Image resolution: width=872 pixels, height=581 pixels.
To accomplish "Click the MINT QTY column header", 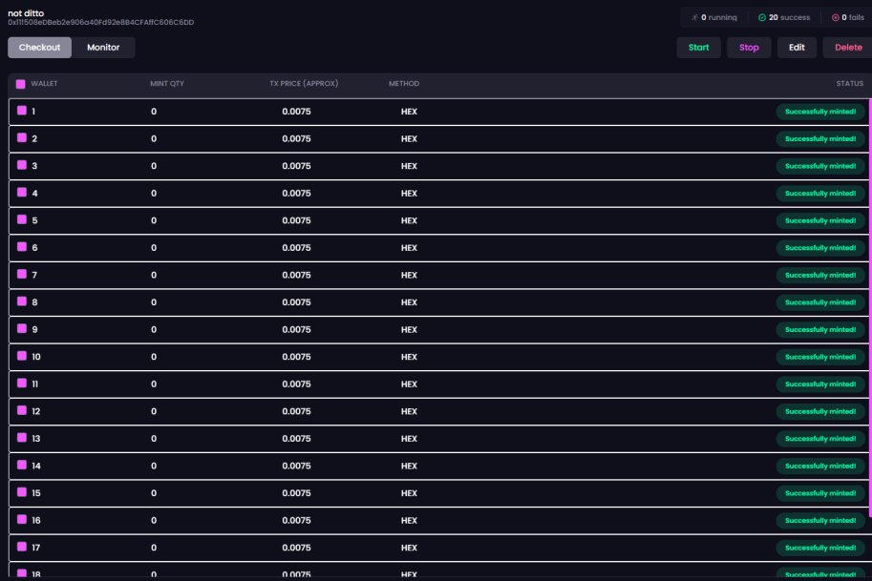I will pyautogui.click(x=167, y=83).
